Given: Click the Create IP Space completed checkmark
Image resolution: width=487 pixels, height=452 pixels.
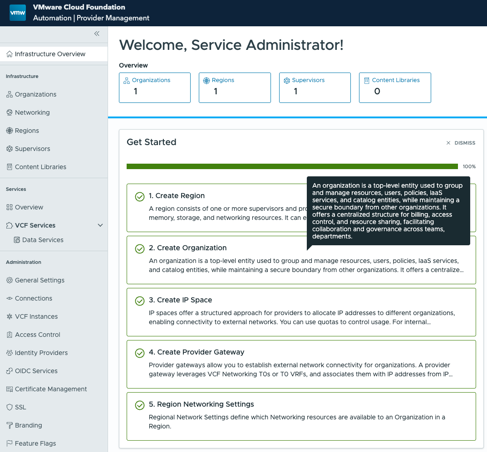Looking at the screenshot, I should click(140, 301).
